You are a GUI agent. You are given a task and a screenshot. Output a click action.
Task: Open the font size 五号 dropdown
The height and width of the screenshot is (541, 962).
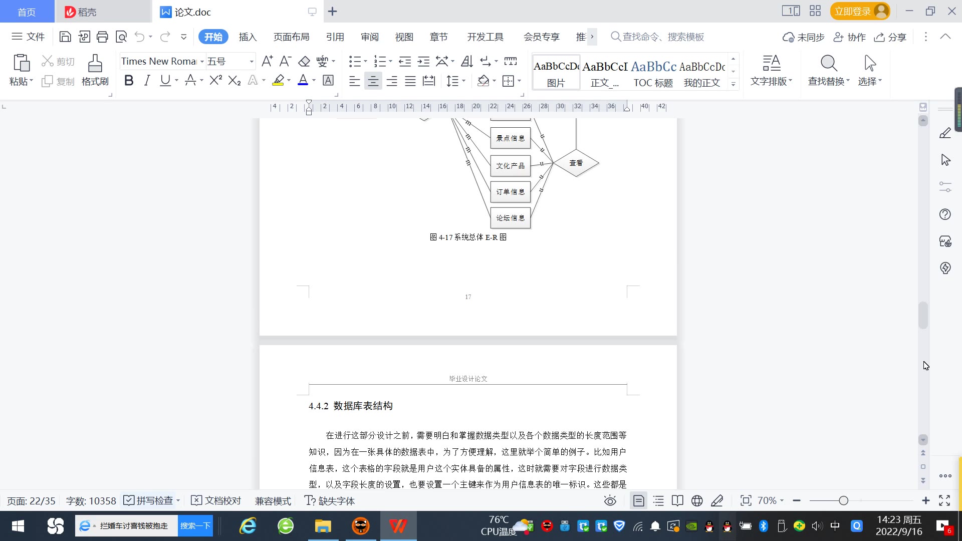(x=251, y=61)
